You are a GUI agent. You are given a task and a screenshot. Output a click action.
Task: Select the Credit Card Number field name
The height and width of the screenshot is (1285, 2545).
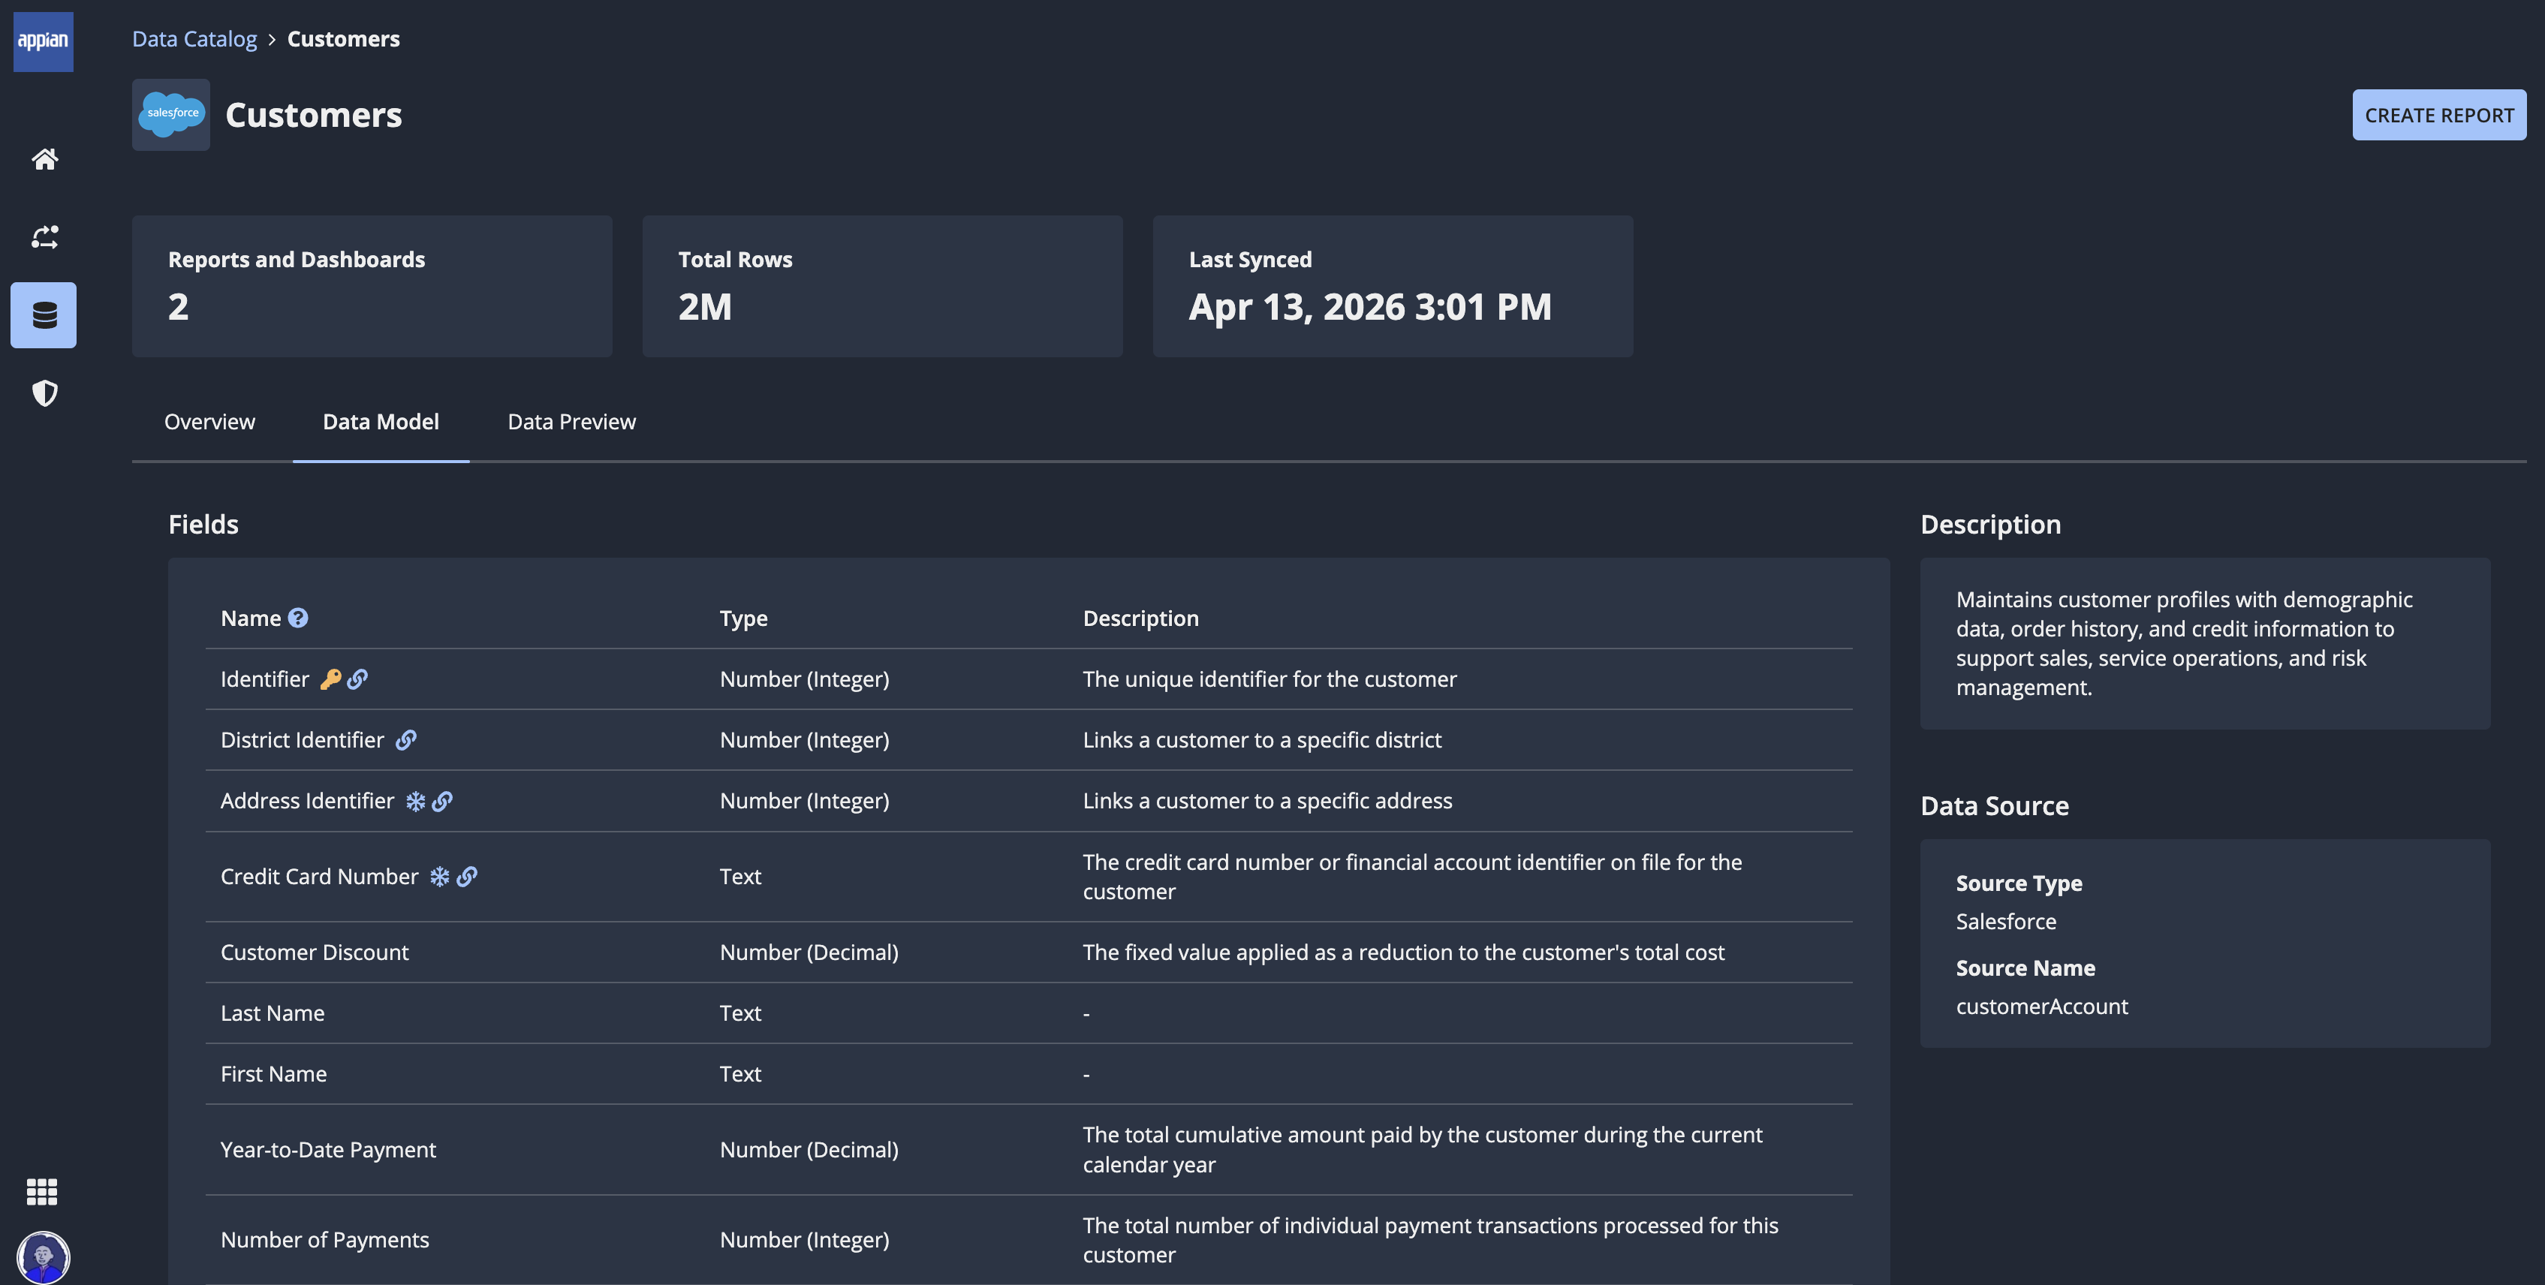(319, 876)
